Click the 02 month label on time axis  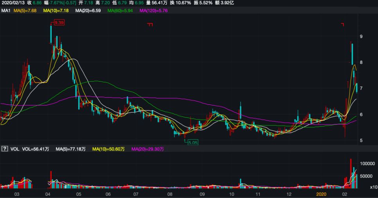click(x=345, y=194)
